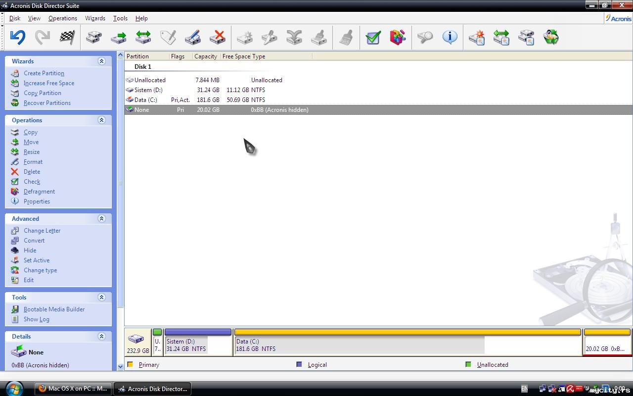
Task: Select the Sistem (D:) partition row
Action: tap(378, 90)
